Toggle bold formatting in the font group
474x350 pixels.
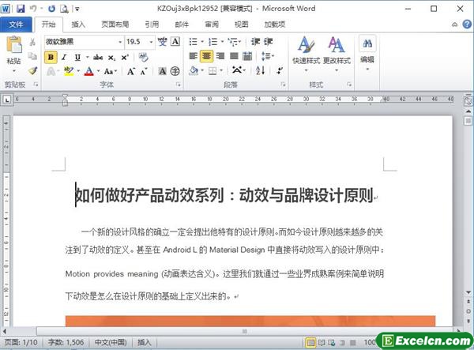pos(51,57)
